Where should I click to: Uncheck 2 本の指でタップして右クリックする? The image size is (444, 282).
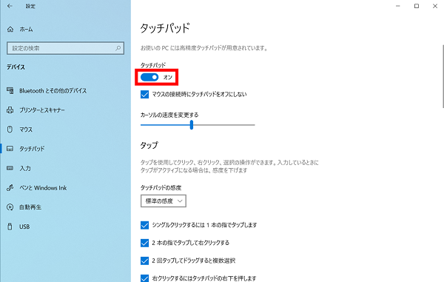click(x=145, y=243)
